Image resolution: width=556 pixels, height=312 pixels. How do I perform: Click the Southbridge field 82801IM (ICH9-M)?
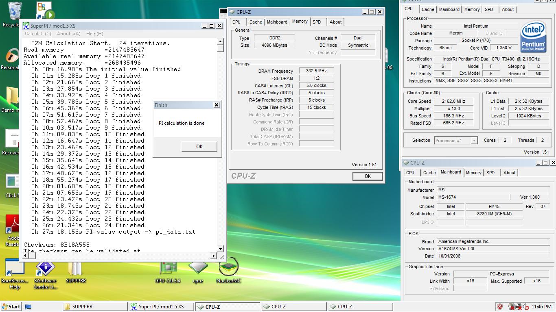[494, 214]
